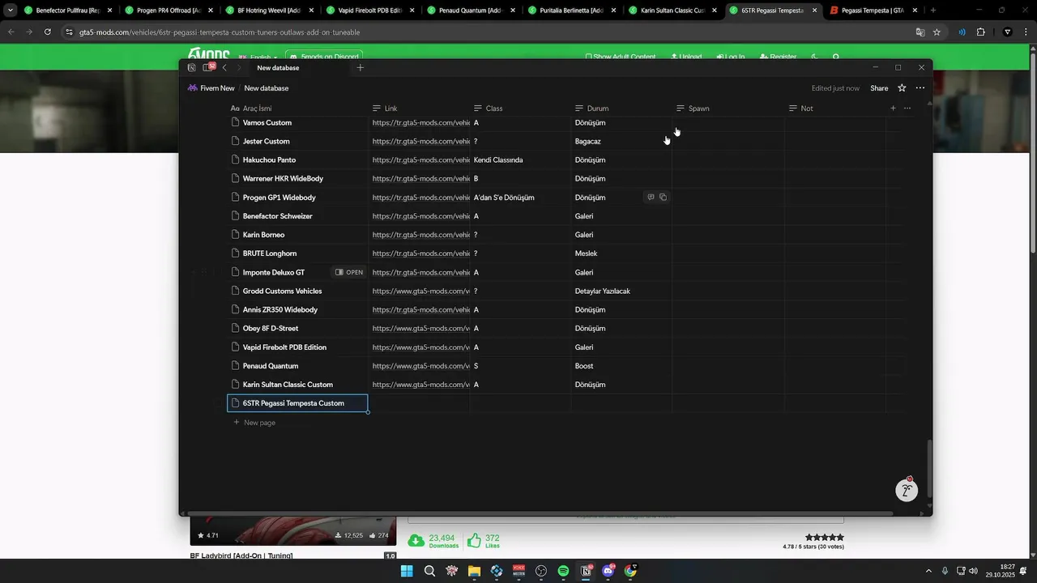Toggle dark mode moon icon on gta5-mods header
Screen dimensions: 1037x583
[815, 57]
